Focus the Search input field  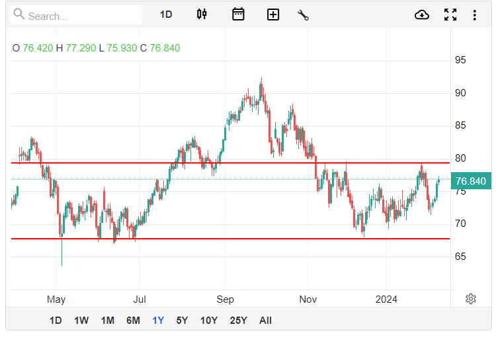76,15
